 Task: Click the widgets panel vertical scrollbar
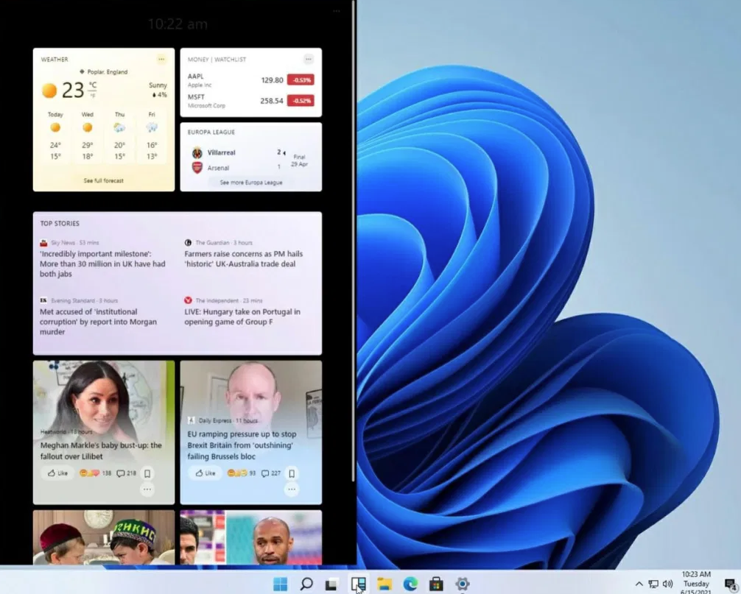(353, 241)
